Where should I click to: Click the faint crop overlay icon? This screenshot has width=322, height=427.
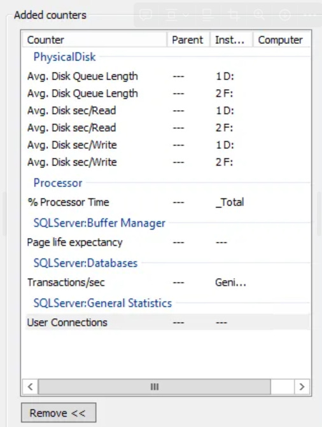[x=234, y=15]
